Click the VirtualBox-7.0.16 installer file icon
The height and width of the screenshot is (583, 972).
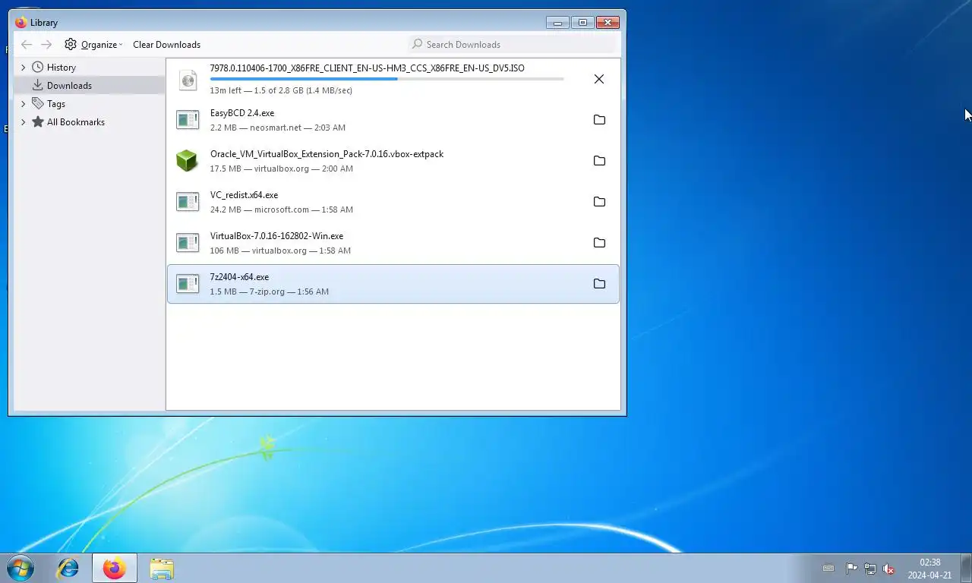click(x=188, y=243)
